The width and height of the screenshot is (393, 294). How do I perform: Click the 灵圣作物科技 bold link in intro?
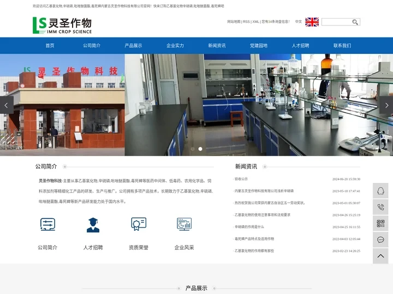click(50, 181)
